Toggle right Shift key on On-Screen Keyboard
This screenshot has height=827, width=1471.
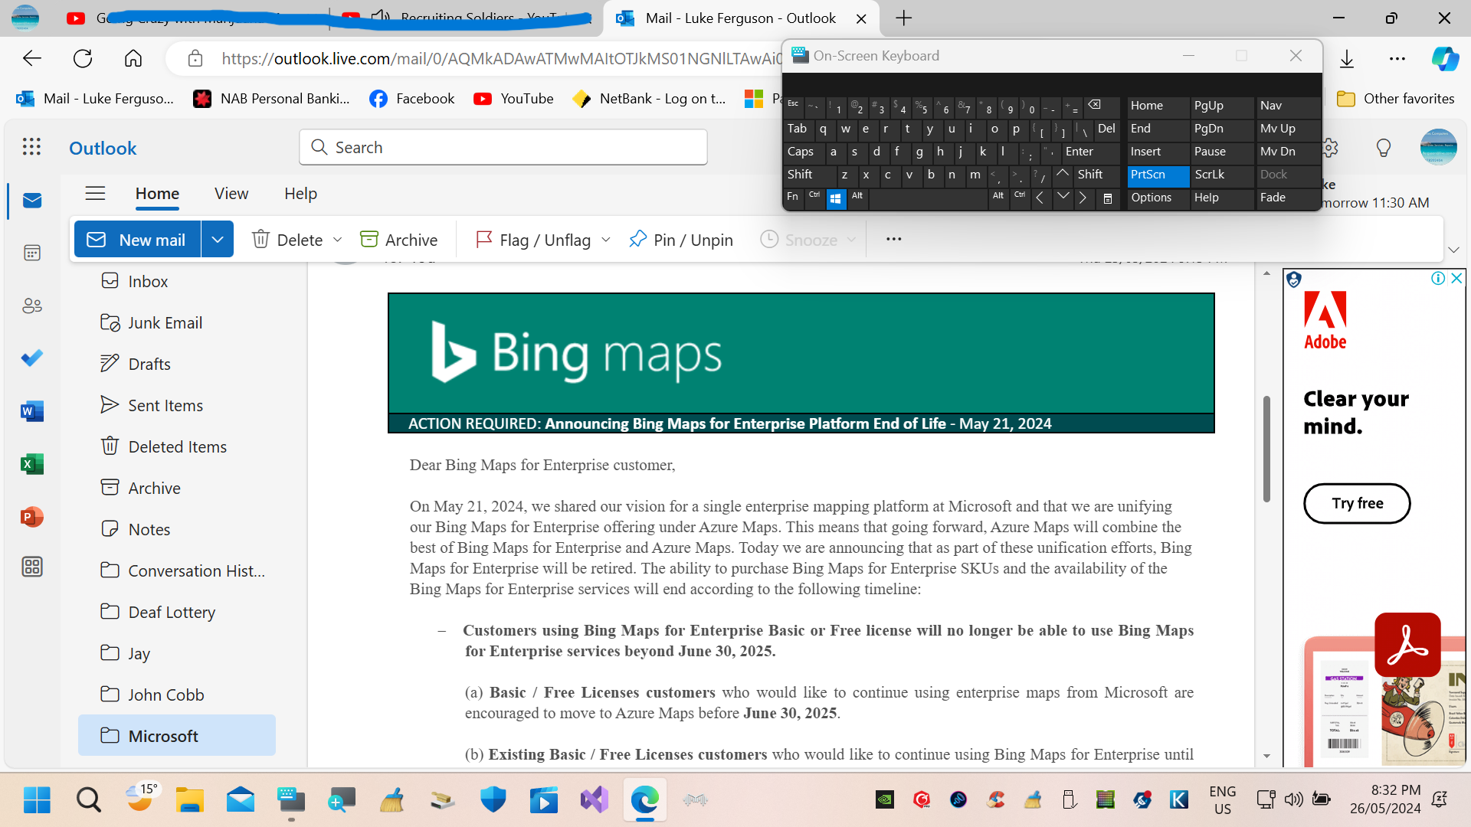(x=1096, y=175)
